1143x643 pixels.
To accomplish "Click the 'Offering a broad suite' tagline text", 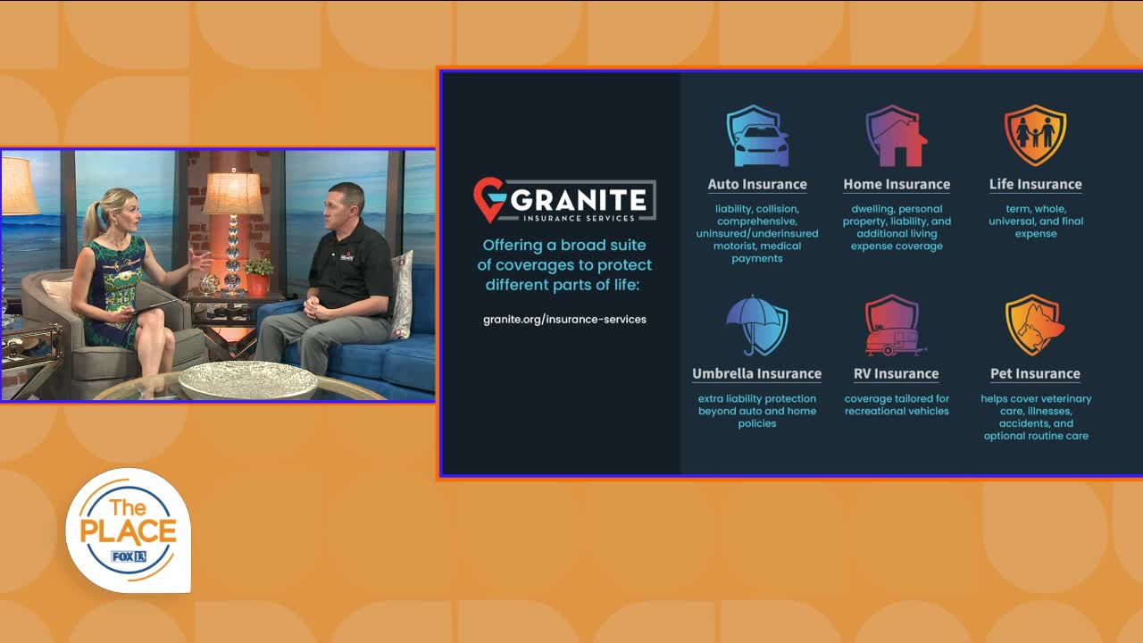I will click(x=564, y=264).
